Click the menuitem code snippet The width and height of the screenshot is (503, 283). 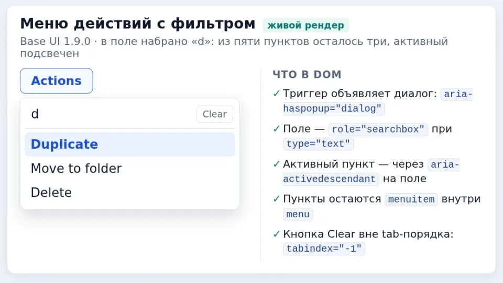coord(411,199)
